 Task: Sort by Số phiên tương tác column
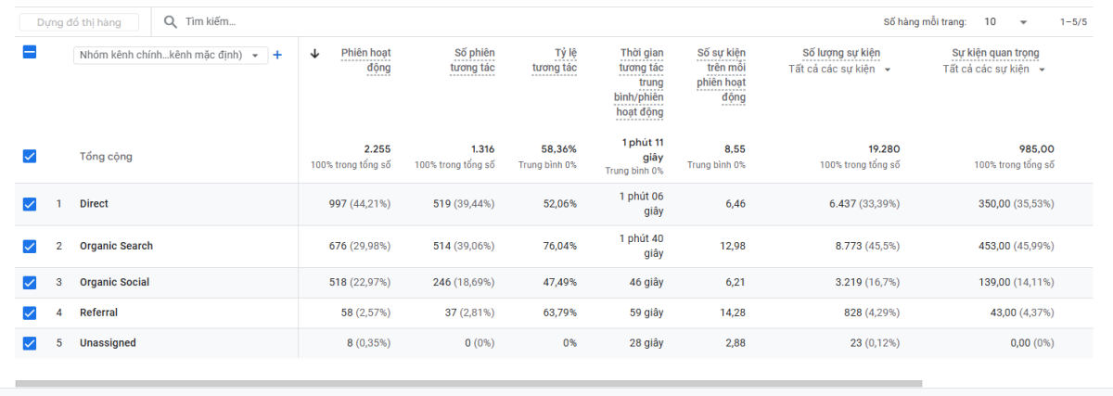474,60
